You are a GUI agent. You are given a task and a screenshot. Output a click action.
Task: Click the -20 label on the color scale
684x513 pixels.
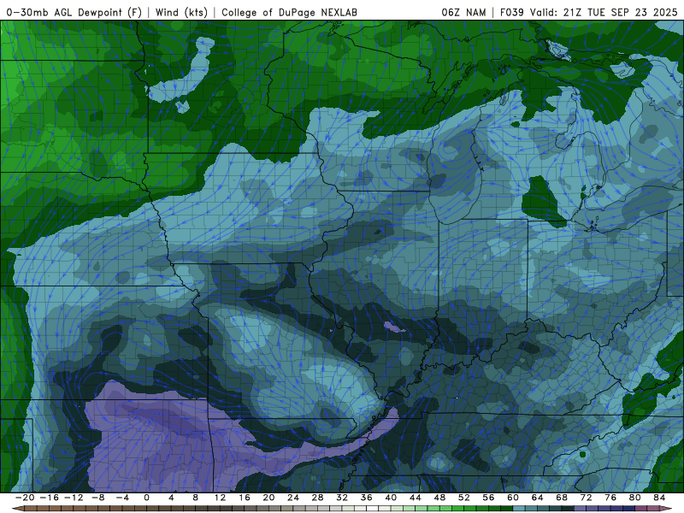pyautogui.click(x=25, y=498)
